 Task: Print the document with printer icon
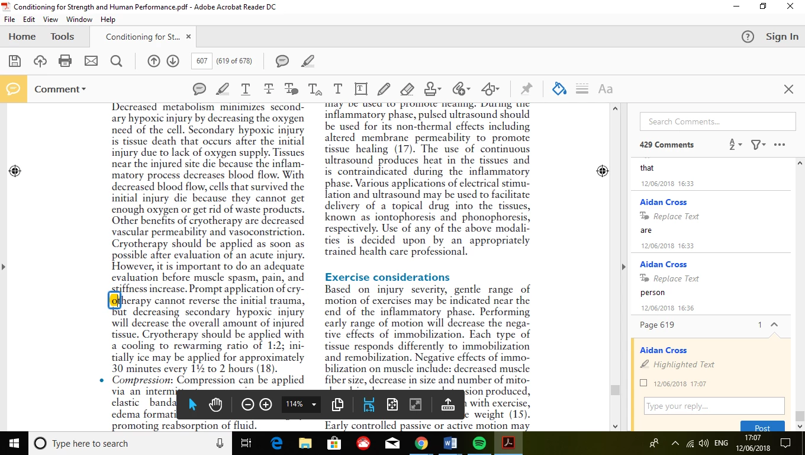click(65, 61)
